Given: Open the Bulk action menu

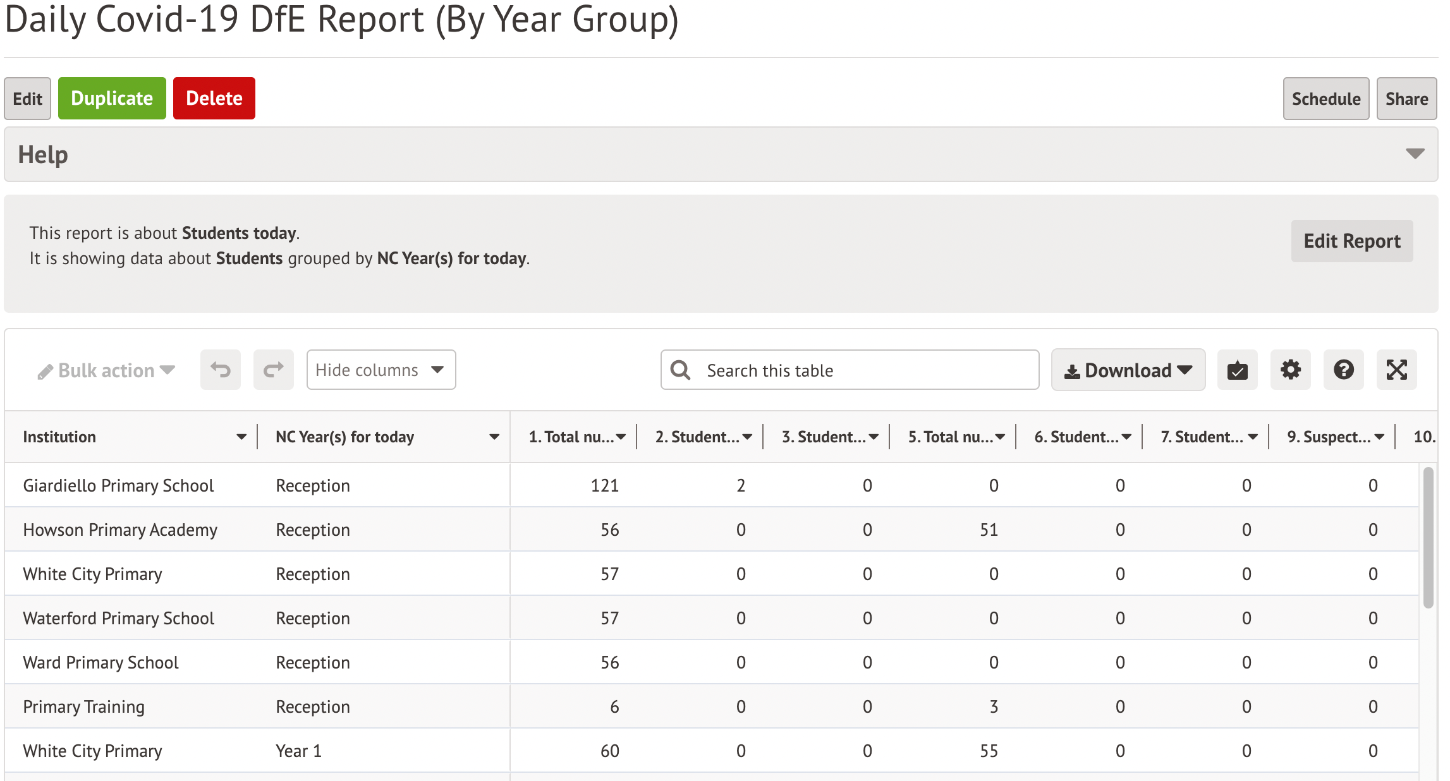Looking at the screenshot, I should (x=106, y=370).
